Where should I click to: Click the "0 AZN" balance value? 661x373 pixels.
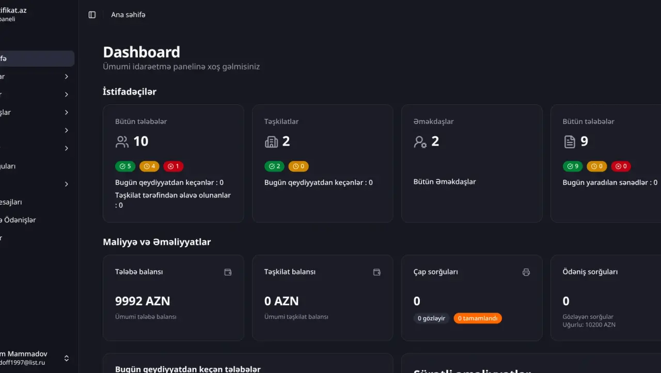281,301
